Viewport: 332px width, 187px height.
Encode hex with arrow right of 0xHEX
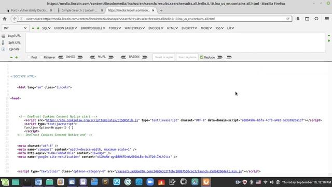(x=80, y=57)
